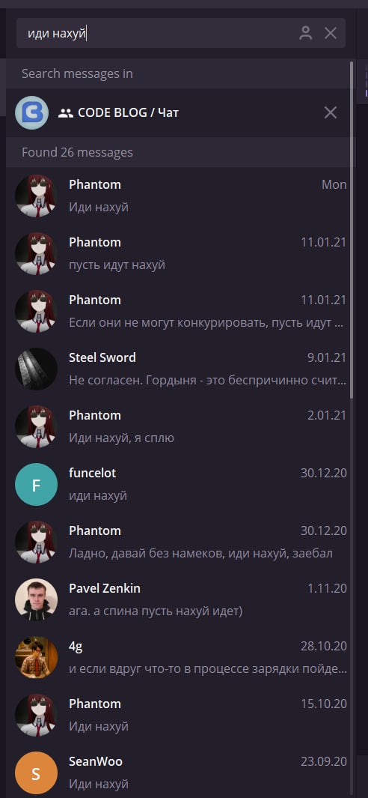Click the Steel Sword avatar thumbnail
The height and width of the screenshot is (798, 368).
pos(36,369)
